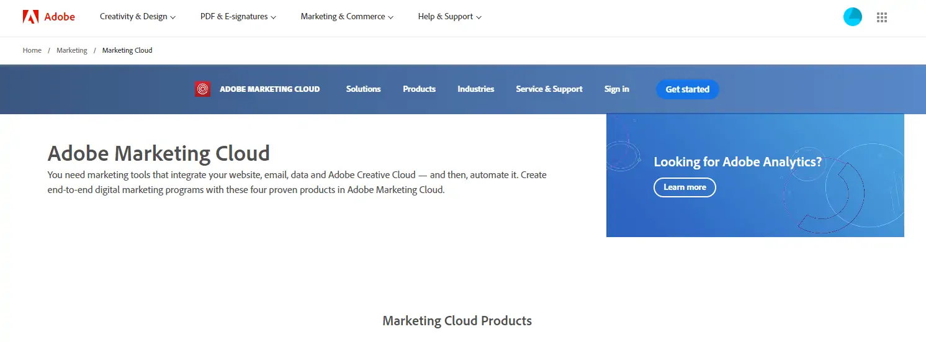Go to the Marketing breadcrumb
Image resolution: width=926 pixels, height=342 pixels.
coord(72,50)
